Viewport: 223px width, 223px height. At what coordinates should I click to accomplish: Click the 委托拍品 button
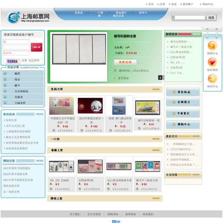(183, 92)
